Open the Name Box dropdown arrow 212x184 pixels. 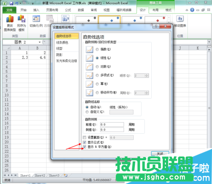coord(40,42)
